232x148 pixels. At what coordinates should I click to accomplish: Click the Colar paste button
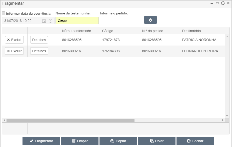tap(157, 141)
